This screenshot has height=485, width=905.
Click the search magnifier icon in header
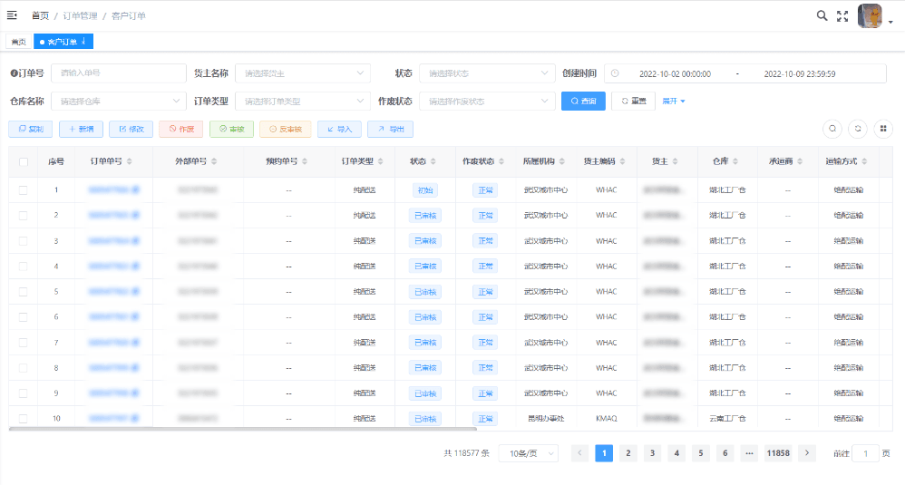(822, 15)
